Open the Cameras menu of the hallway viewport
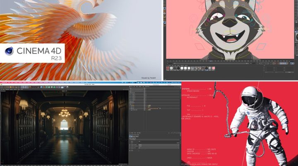 (7, 89)
